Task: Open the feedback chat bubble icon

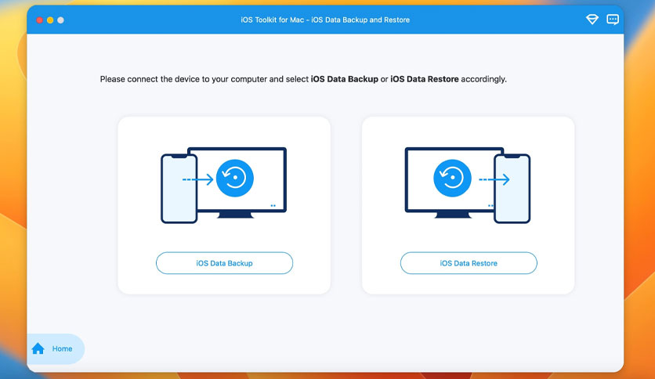Action: pyautogui.click(x=613, y=20)
